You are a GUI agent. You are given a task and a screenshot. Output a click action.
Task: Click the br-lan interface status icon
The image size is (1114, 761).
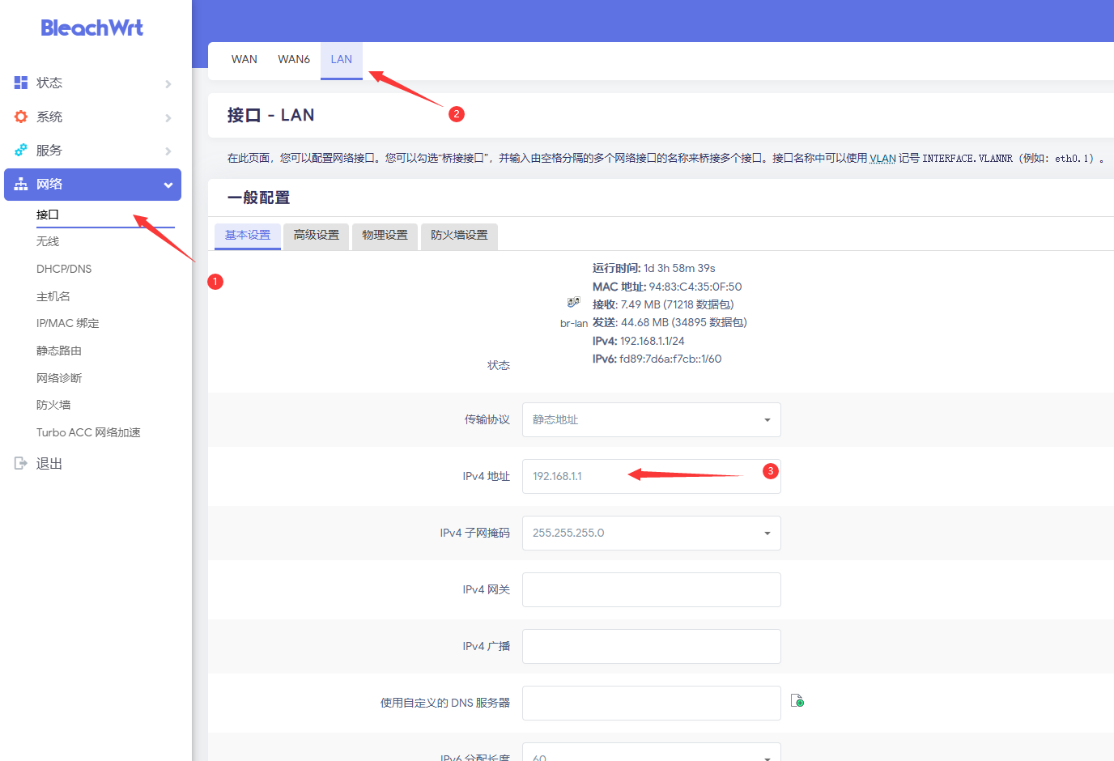click(x=573, y=302)
